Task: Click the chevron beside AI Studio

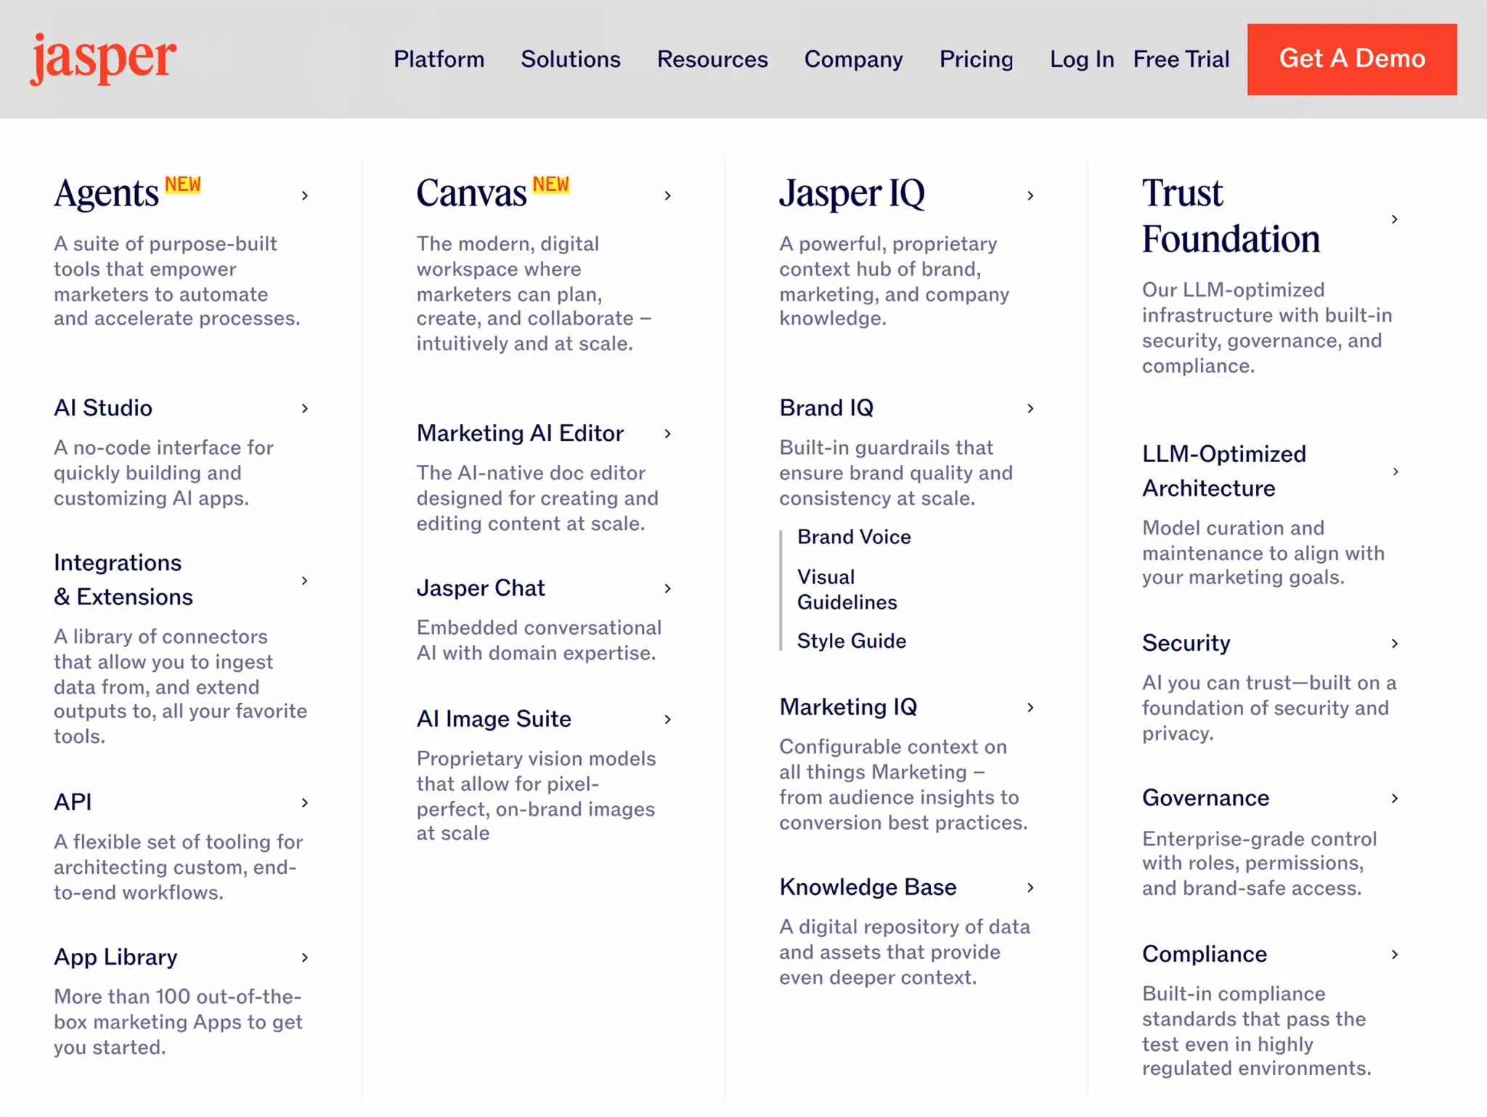Action: click(305, 408)
